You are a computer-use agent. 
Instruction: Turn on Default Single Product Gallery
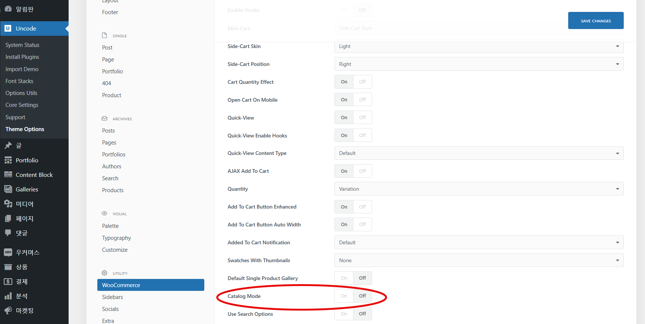344,278
